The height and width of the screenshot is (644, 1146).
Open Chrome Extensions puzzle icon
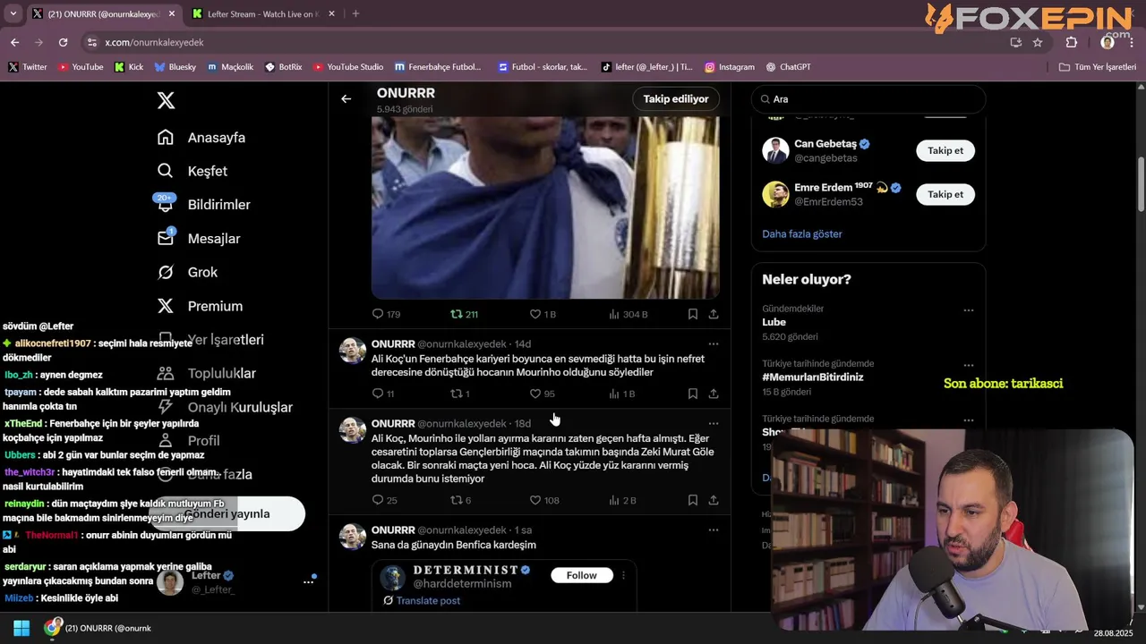pyautogui.click(x=1072, y=42)
